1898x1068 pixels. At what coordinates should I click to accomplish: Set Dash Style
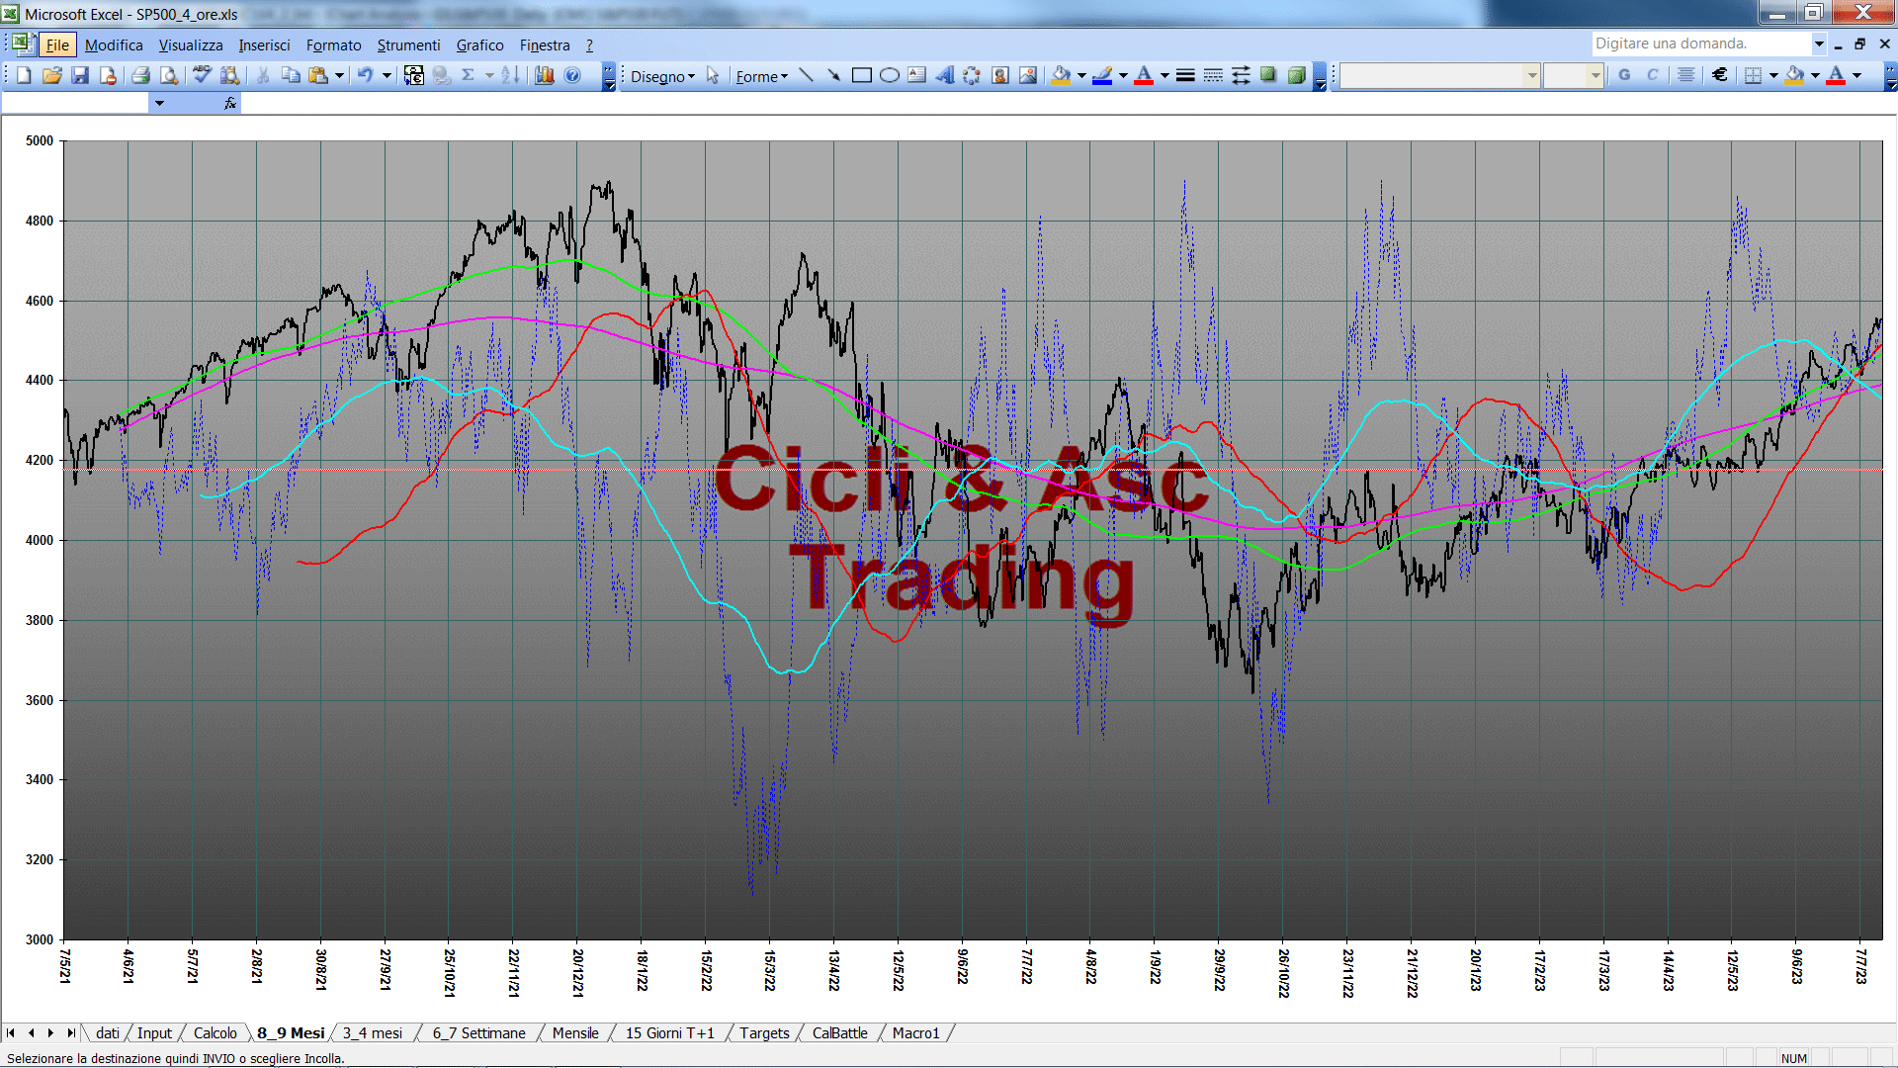click(x=1213, y=75)
